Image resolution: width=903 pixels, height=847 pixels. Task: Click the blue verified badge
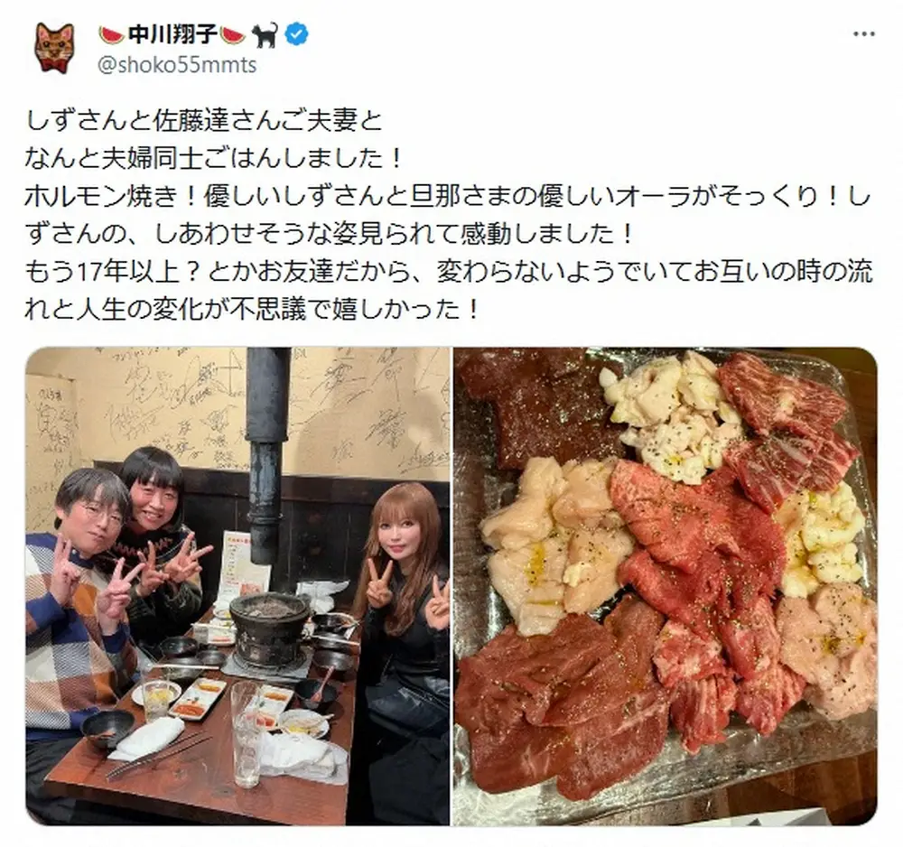click(x=297, y=35)
